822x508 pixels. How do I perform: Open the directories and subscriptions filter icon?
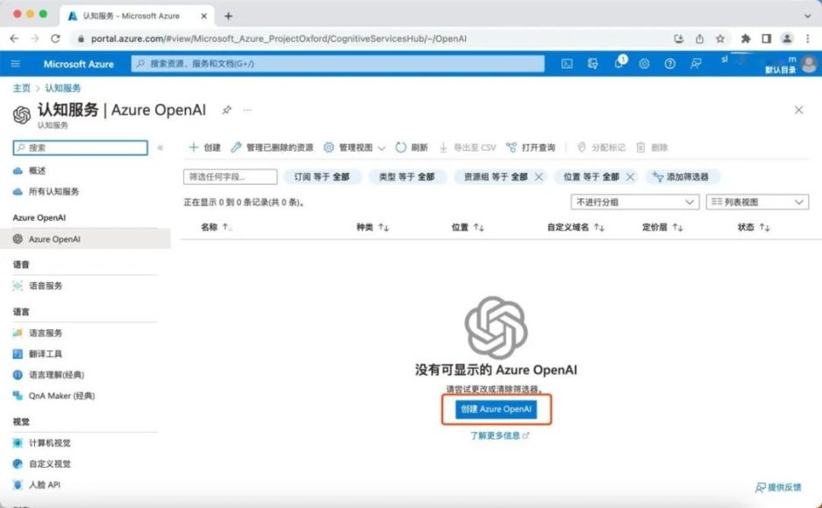coord(593,64)
